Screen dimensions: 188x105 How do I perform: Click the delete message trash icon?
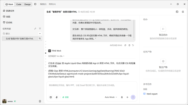click(x=129, y=45)
